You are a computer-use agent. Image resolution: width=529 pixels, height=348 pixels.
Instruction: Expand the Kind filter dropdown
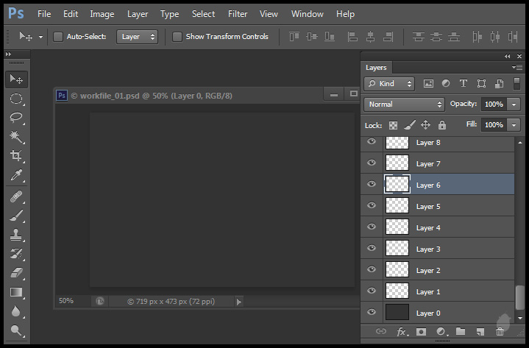[x=390, y=84]
